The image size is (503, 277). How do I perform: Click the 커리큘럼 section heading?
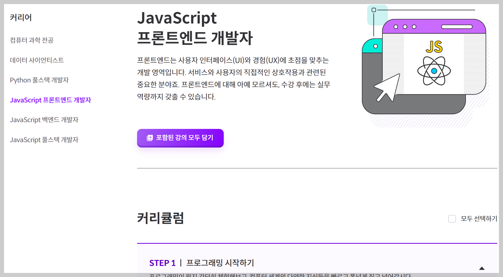pyautogui.click(x=160, y=218)
